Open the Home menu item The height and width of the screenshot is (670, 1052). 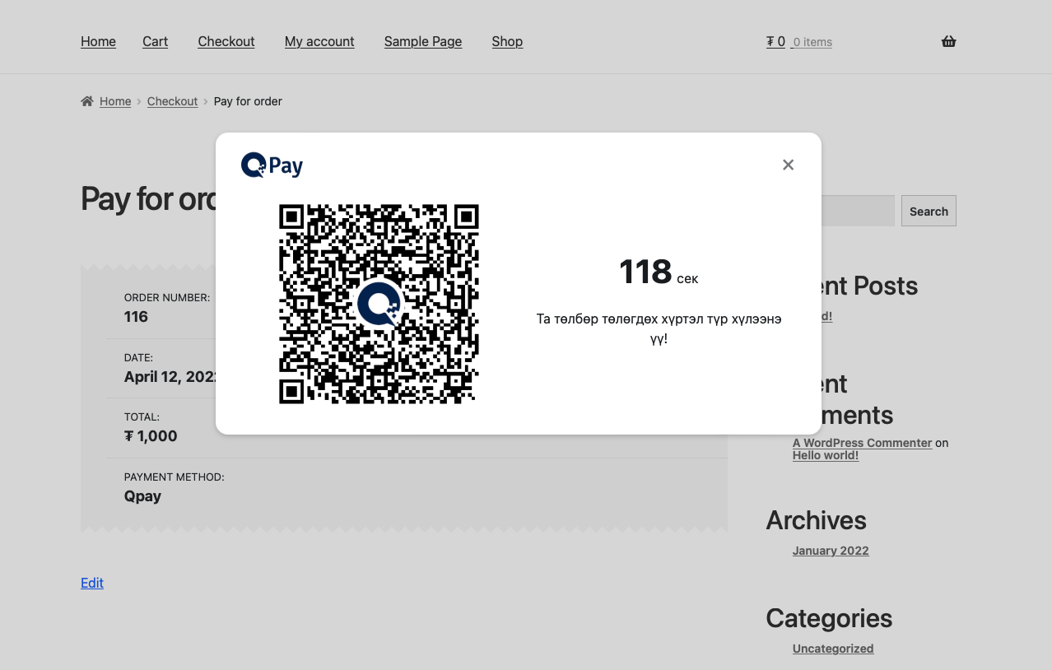click(x=98, y=41)
